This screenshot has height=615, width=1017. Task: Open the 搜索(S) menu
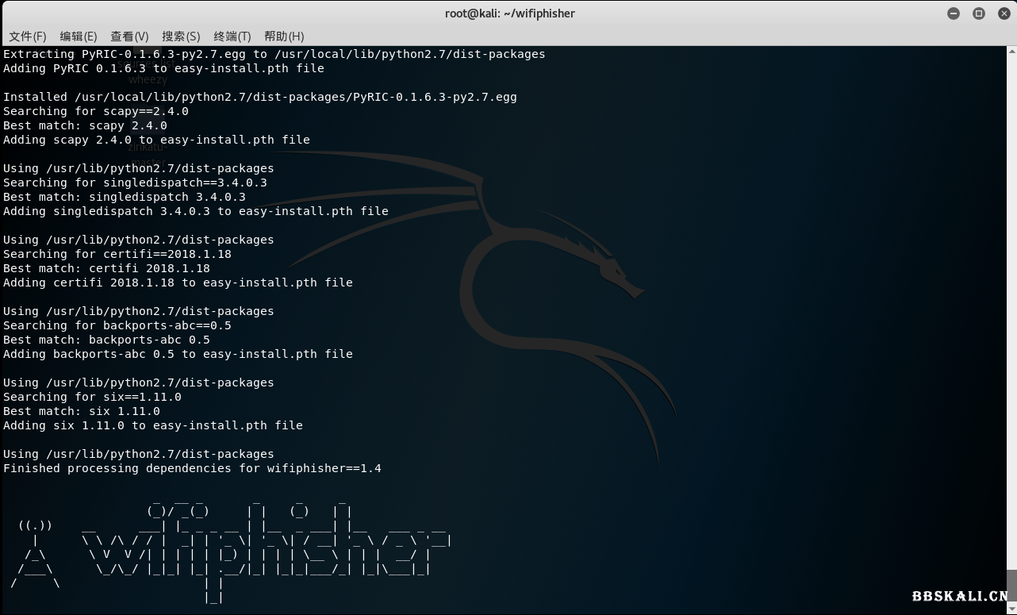pyautogui.click(x=181, y=36)
